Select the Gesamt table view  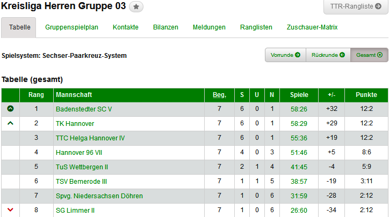click(x=369, y=55)
